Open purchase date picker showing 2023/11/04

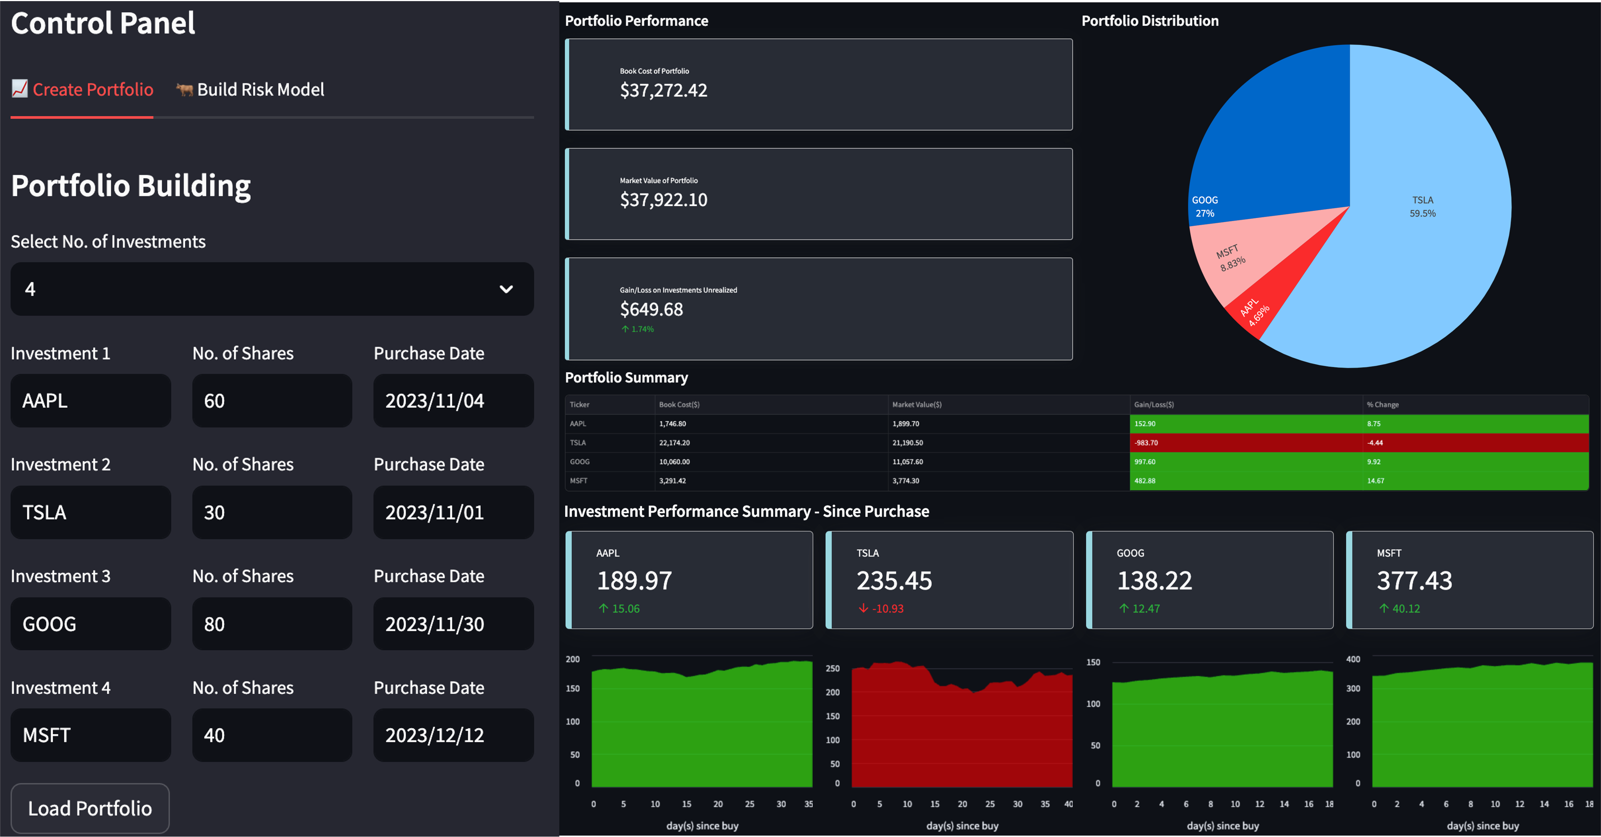point(454,401)
